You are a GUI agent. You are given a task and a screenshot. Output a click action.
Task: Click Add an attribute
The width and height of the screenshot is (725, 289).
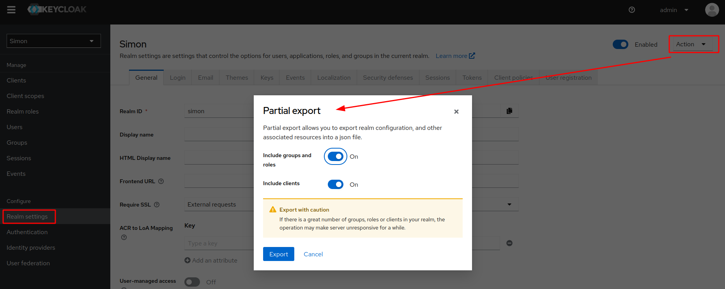(211, 260)
